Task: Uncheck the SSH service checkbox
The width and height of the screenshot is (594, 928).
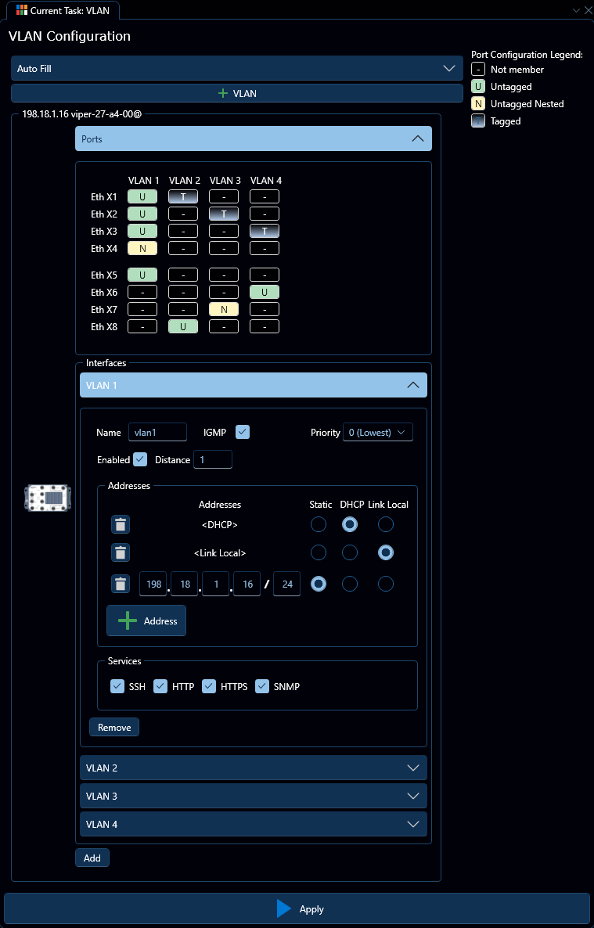Action: pos(117,686)
